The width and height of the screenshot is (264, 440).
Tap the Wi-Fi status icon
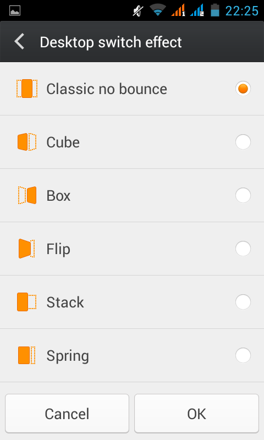(157, 10)
